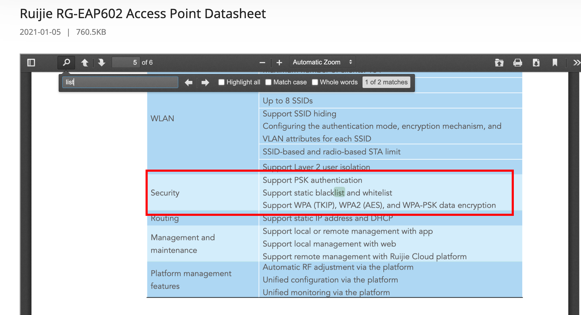Screen dimensions: 581x315
Task: Go to previous page arrow
Action: [x=85, y=63]
